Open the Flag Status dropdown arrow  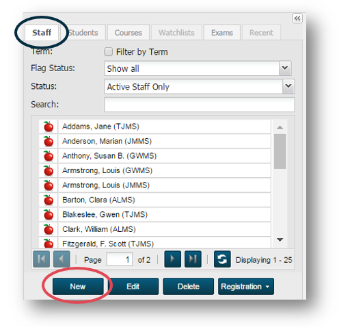285,68
